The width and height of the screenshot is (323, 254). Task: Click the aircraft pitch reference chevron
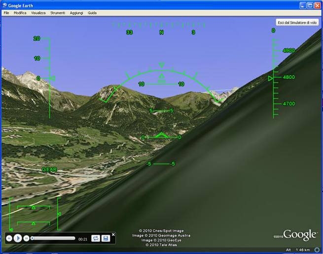162,135
